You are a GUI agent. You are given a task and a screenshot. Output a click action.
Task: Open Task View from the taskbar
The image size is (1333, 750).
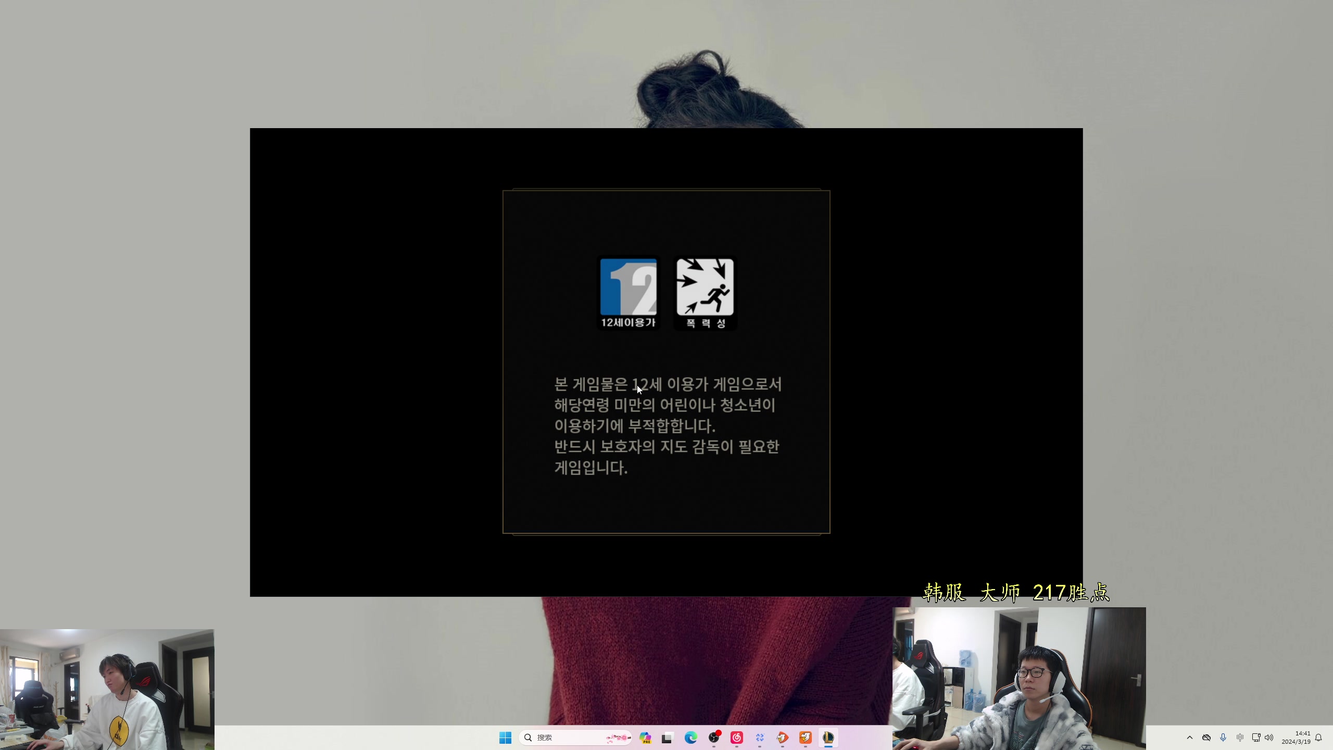coord(667,737)
